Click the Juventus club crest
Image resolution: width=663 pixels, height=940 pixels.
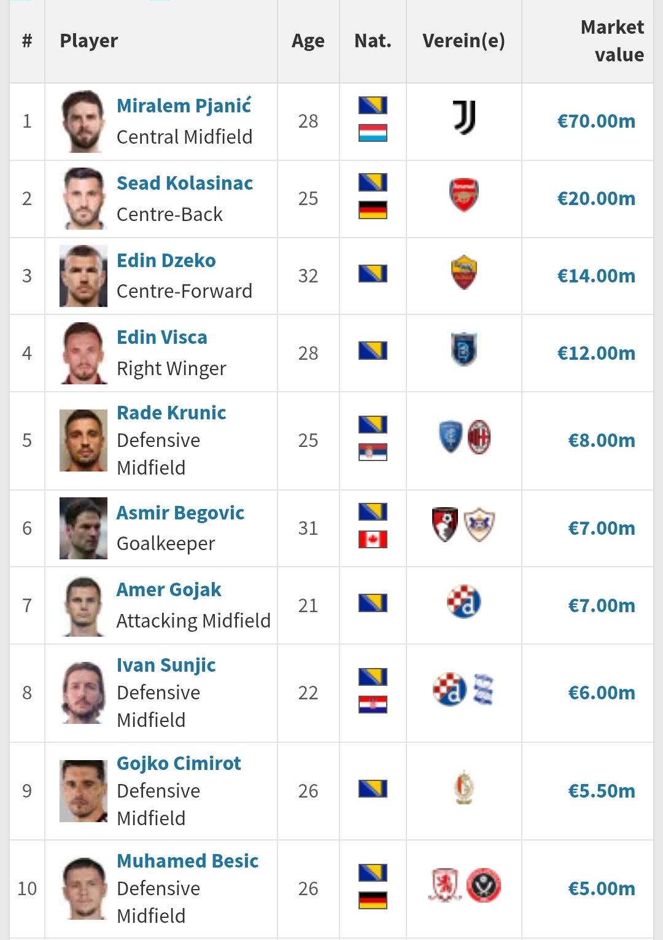click(464, 118)
